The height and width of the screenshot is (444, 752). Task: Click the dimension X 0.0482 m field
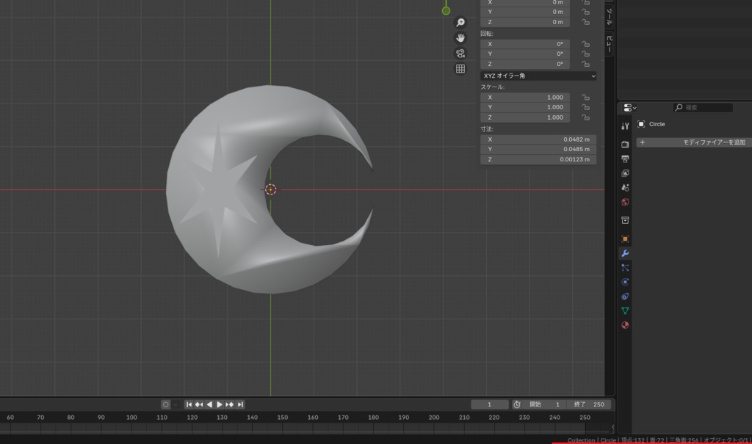538,139
